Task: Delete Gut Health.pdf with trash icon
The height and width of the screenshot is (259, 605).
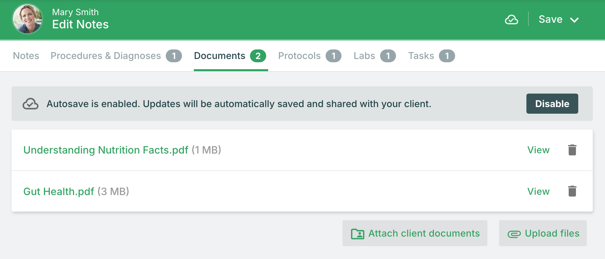Action: (572, 191)
